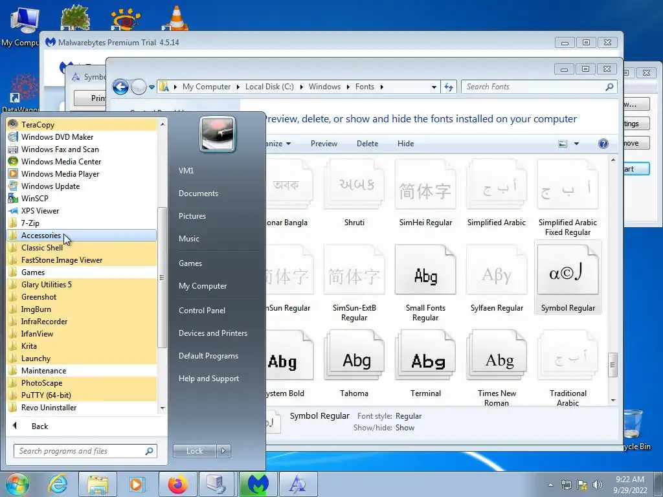
Task: Open Windows Fax and Scan
Action: [82, 149]
